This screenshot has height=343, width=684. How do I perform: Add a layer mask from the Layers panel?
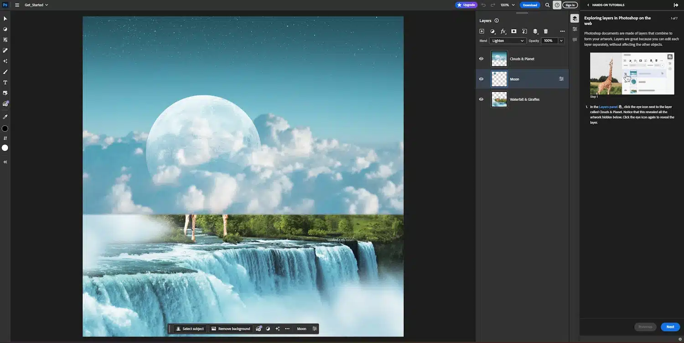coord(514,31)
